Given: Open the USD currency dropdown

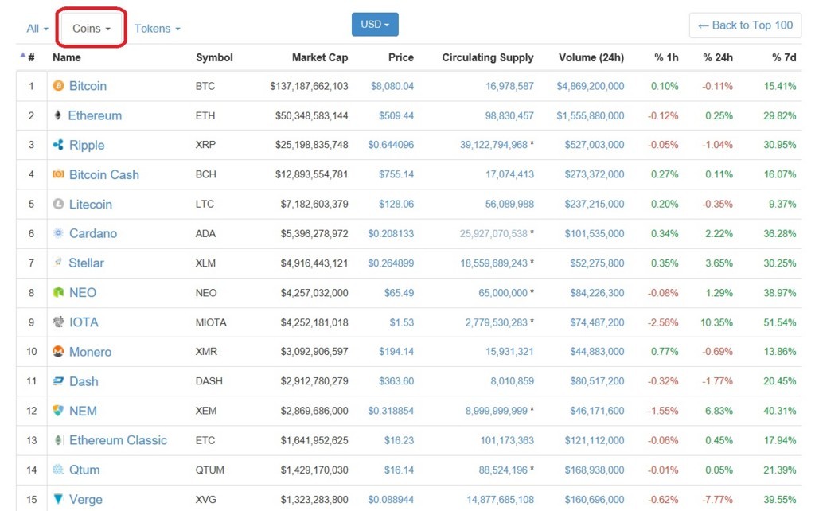Looking at the screenshot, I should [x=375, y=25].
